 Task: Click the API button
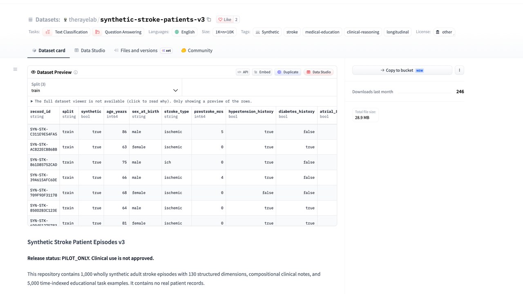243,72
